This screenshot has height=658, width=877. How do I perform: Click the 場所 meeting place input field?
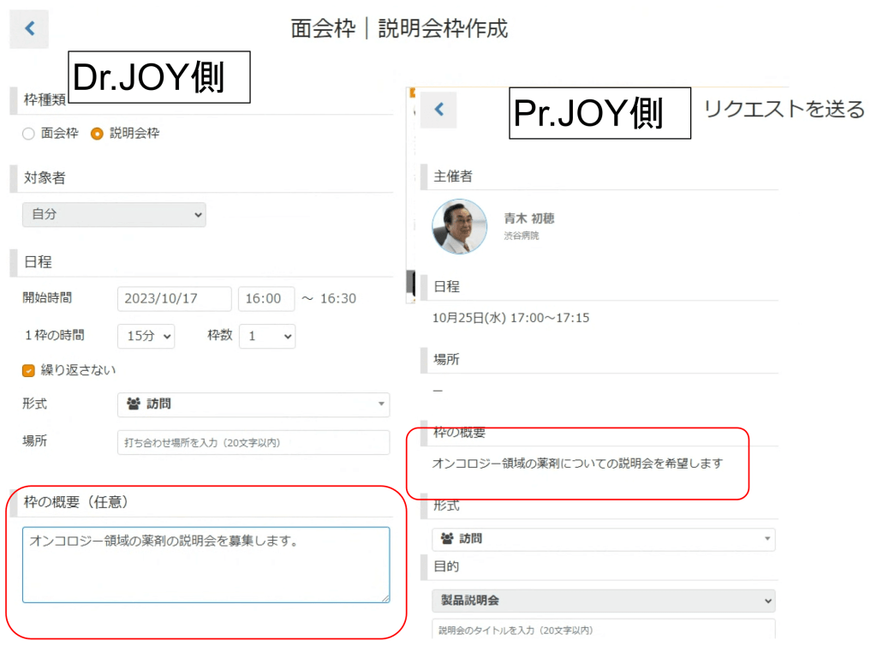(253, 443)
